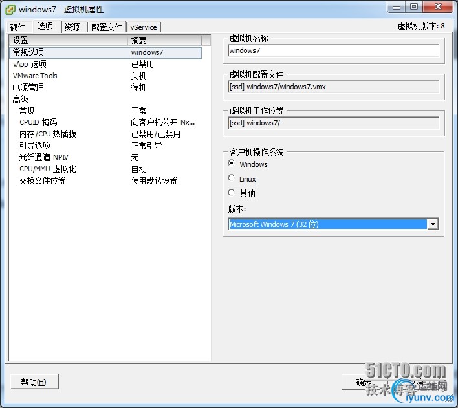Click the 设置 column header
458x408 pixels.
(69, 40)
